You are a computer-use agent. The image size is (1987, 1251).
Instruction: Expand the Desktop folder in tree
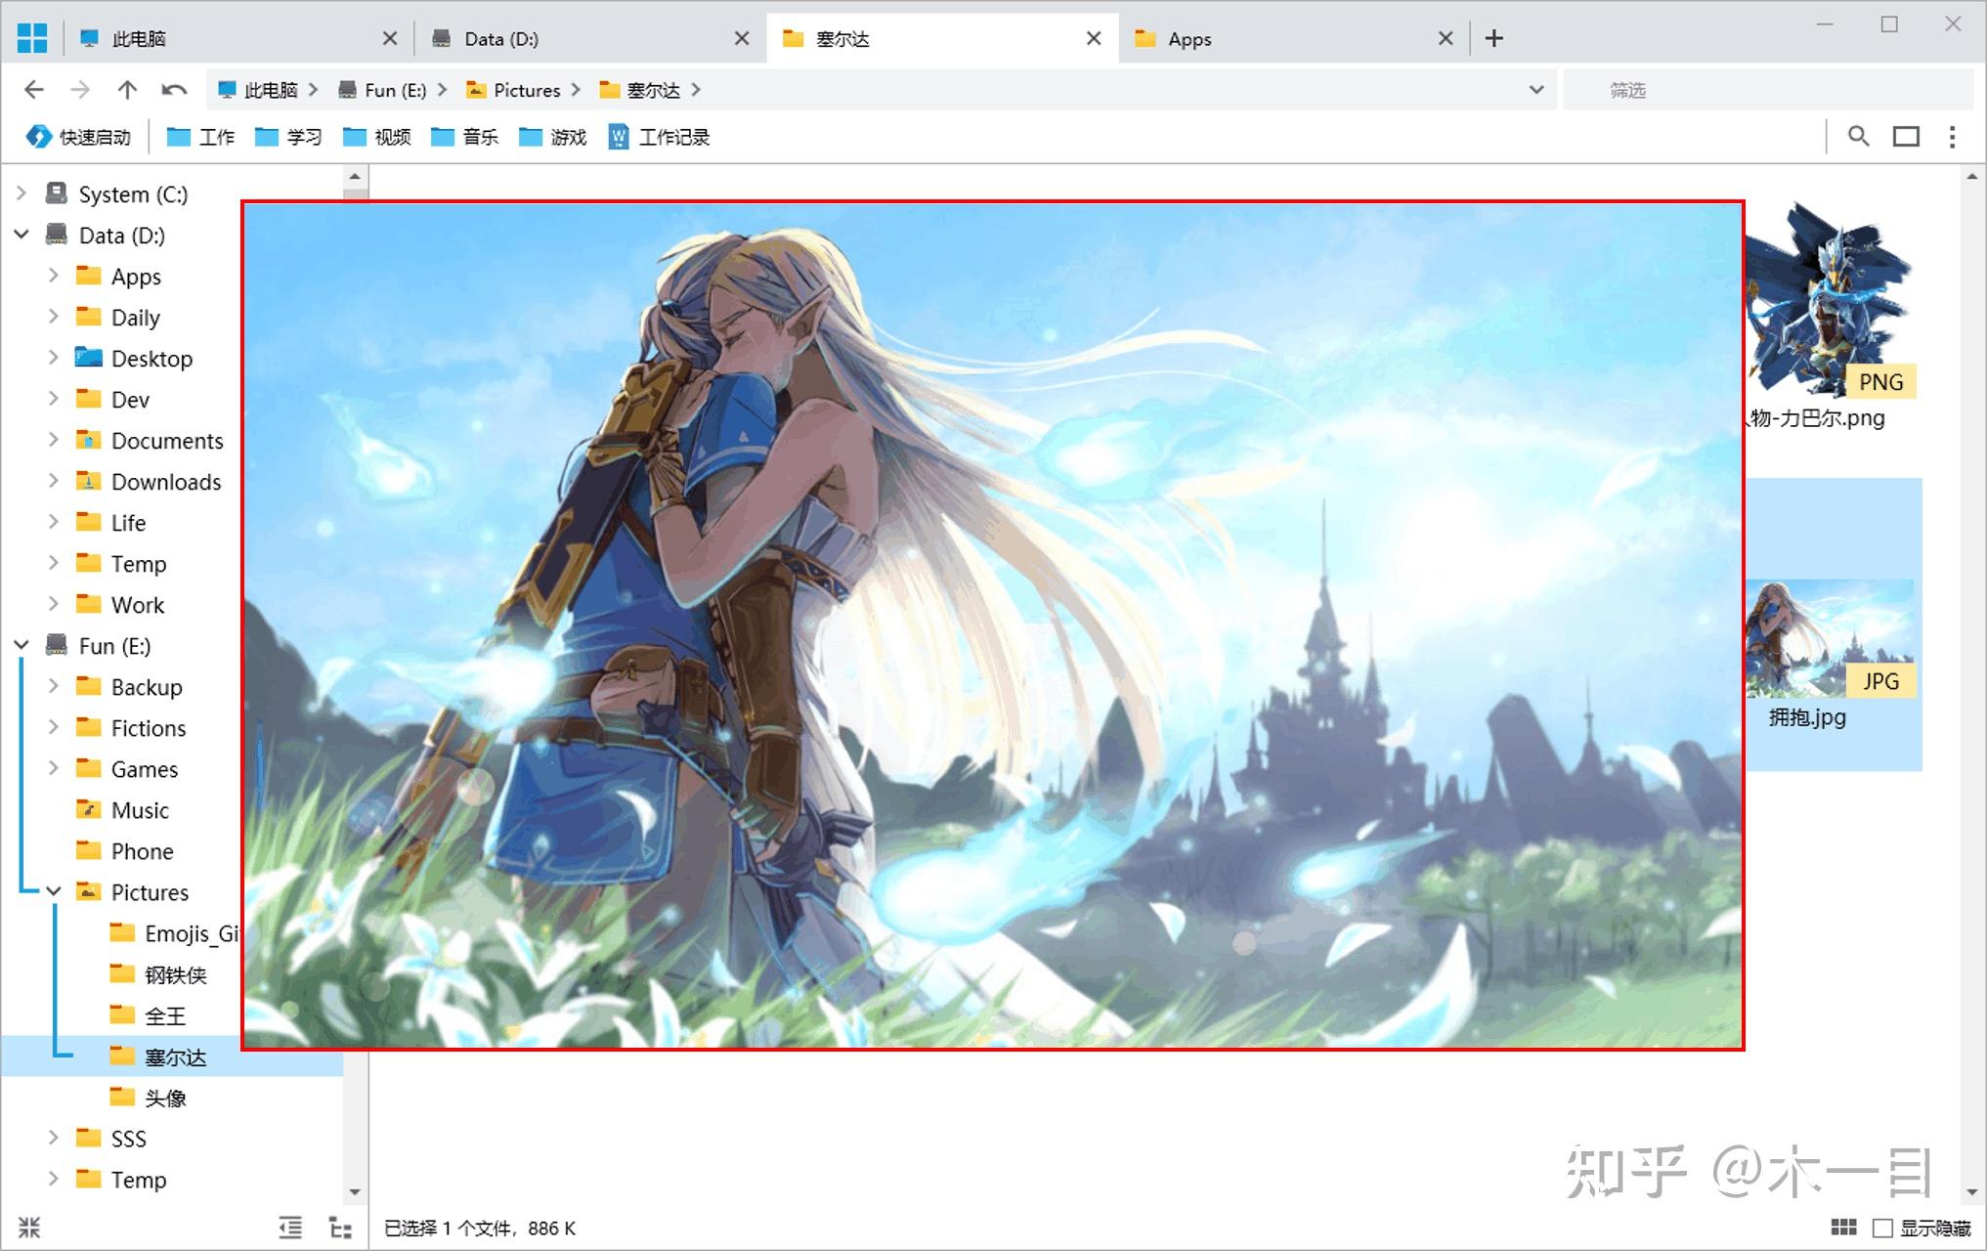tap(54, 358)
